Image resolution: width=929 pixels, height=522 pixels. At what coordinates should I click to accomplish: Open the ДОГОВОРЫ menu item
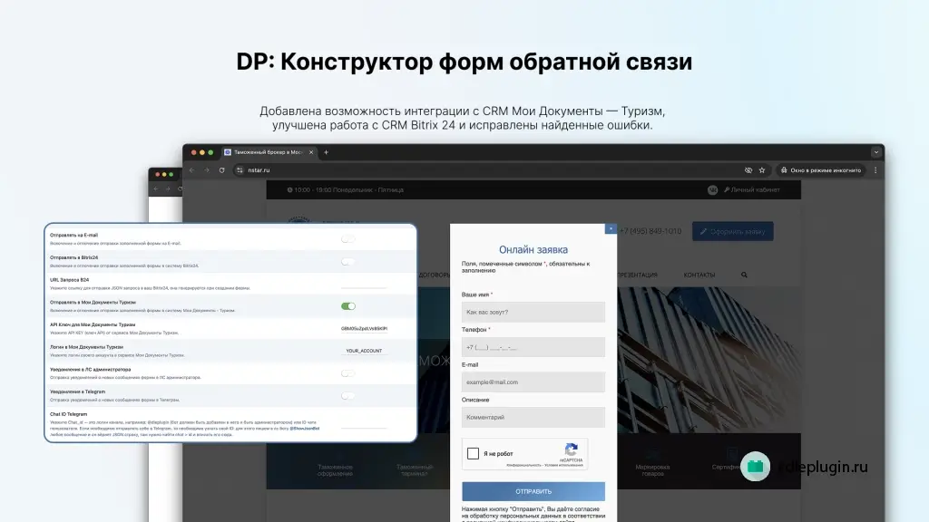(x=435, y=275)
